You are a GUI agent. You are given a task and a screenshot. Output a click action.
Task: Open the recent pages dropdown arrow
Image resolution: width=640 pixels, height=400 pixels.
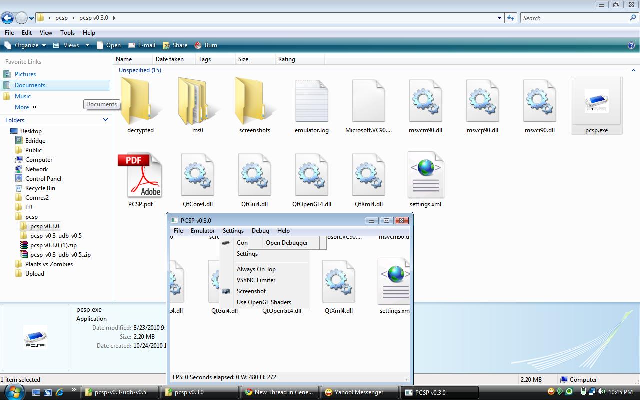(31, 18)
